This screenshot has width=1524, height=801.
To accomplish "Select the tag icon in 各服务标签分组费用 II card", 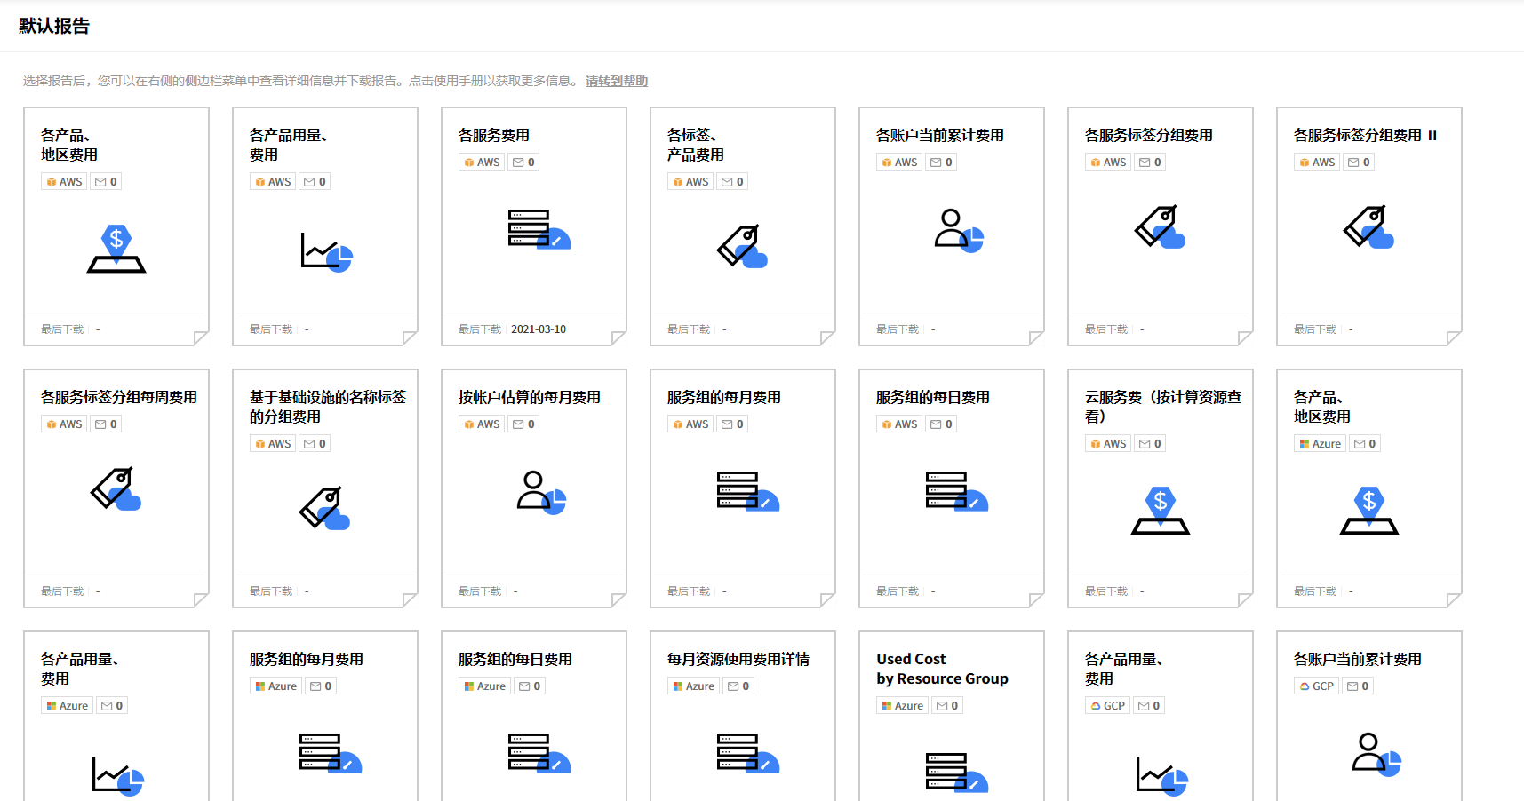I will tap(1368, 227).
